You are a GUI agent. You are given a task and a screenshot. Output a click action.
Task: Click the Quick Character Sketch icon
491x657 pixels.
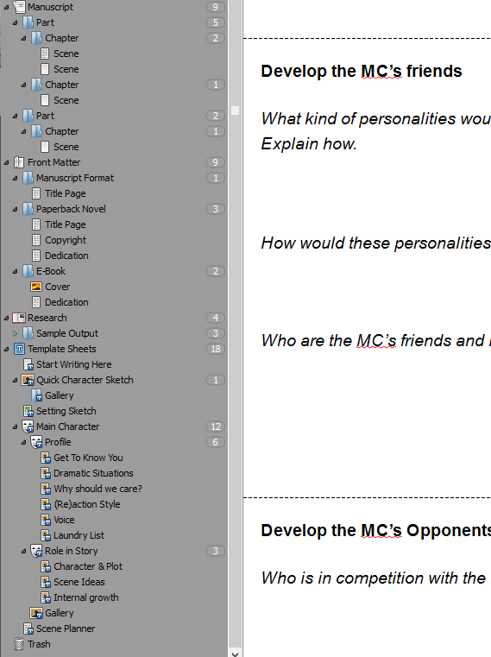[x=28, y=380]
